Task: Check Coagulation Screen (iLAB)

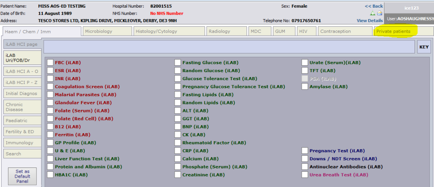Action: click(x=50, y=87)
